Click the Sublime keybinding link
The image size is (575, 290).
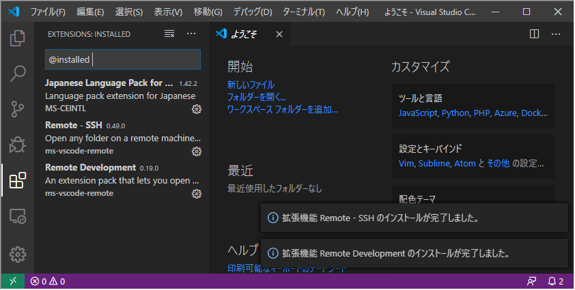click(434, 163)
